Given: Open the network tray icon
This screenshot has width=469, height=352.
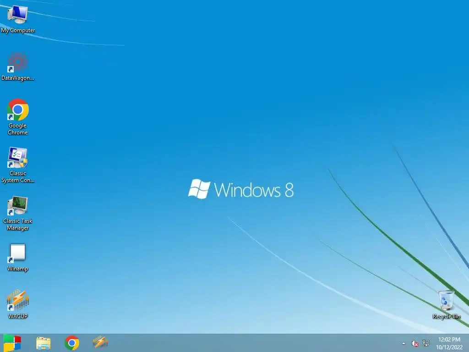Looking at the screenshot, I should point(426,343).
